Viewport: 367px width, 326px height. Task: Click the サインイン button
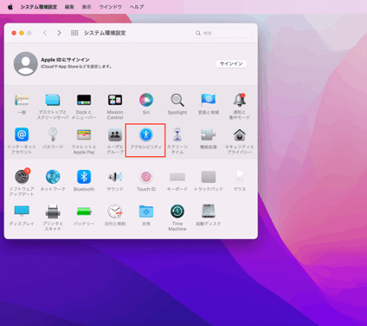click(231, 64)
